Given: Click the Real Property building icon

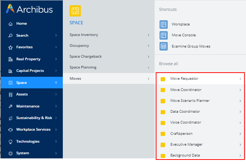Looking at the screenshot, I should click(11, 59).
